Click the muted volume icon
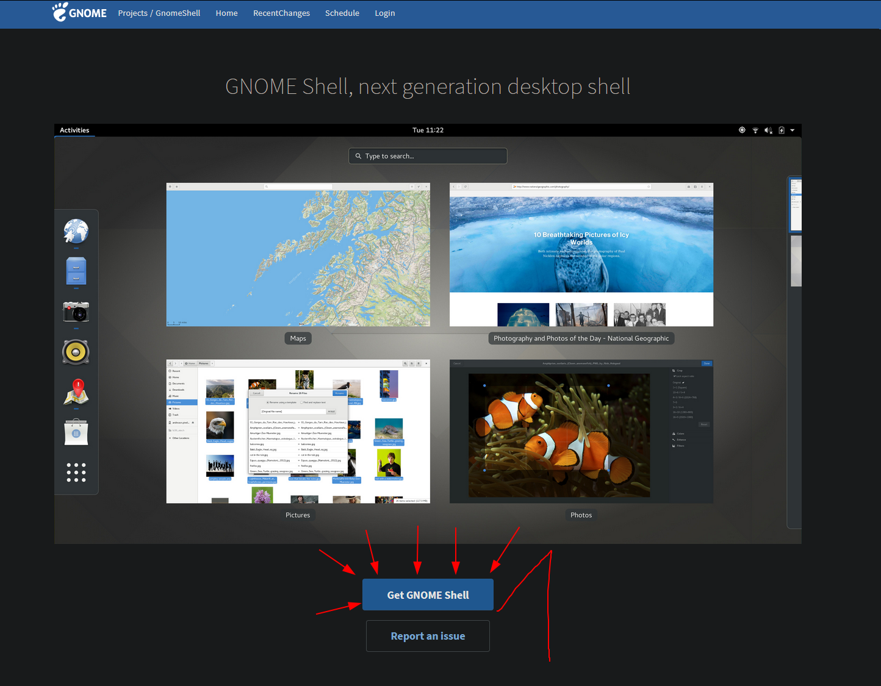 tap(768, 130)
